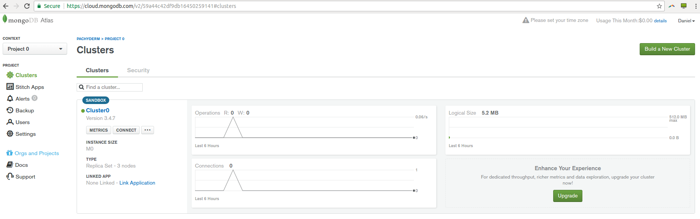Click the Support headset icon
This screenshot has height=219, width=700.
tap(10, 176)
